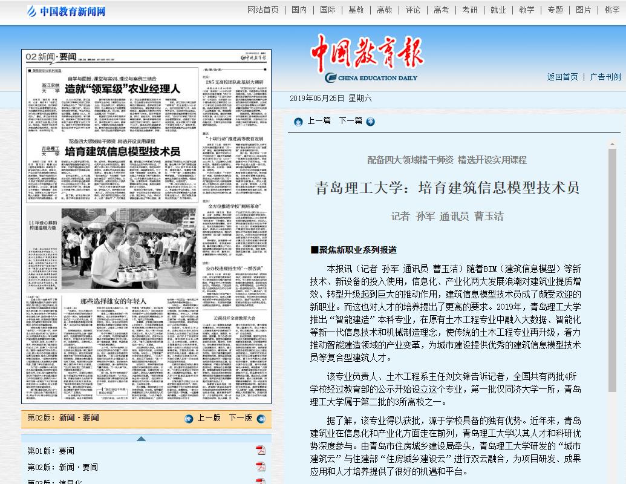Screen dimensions: 626x484
Task: Click the 中国教育新闻网 logo in header
Action: pos(67,11)
